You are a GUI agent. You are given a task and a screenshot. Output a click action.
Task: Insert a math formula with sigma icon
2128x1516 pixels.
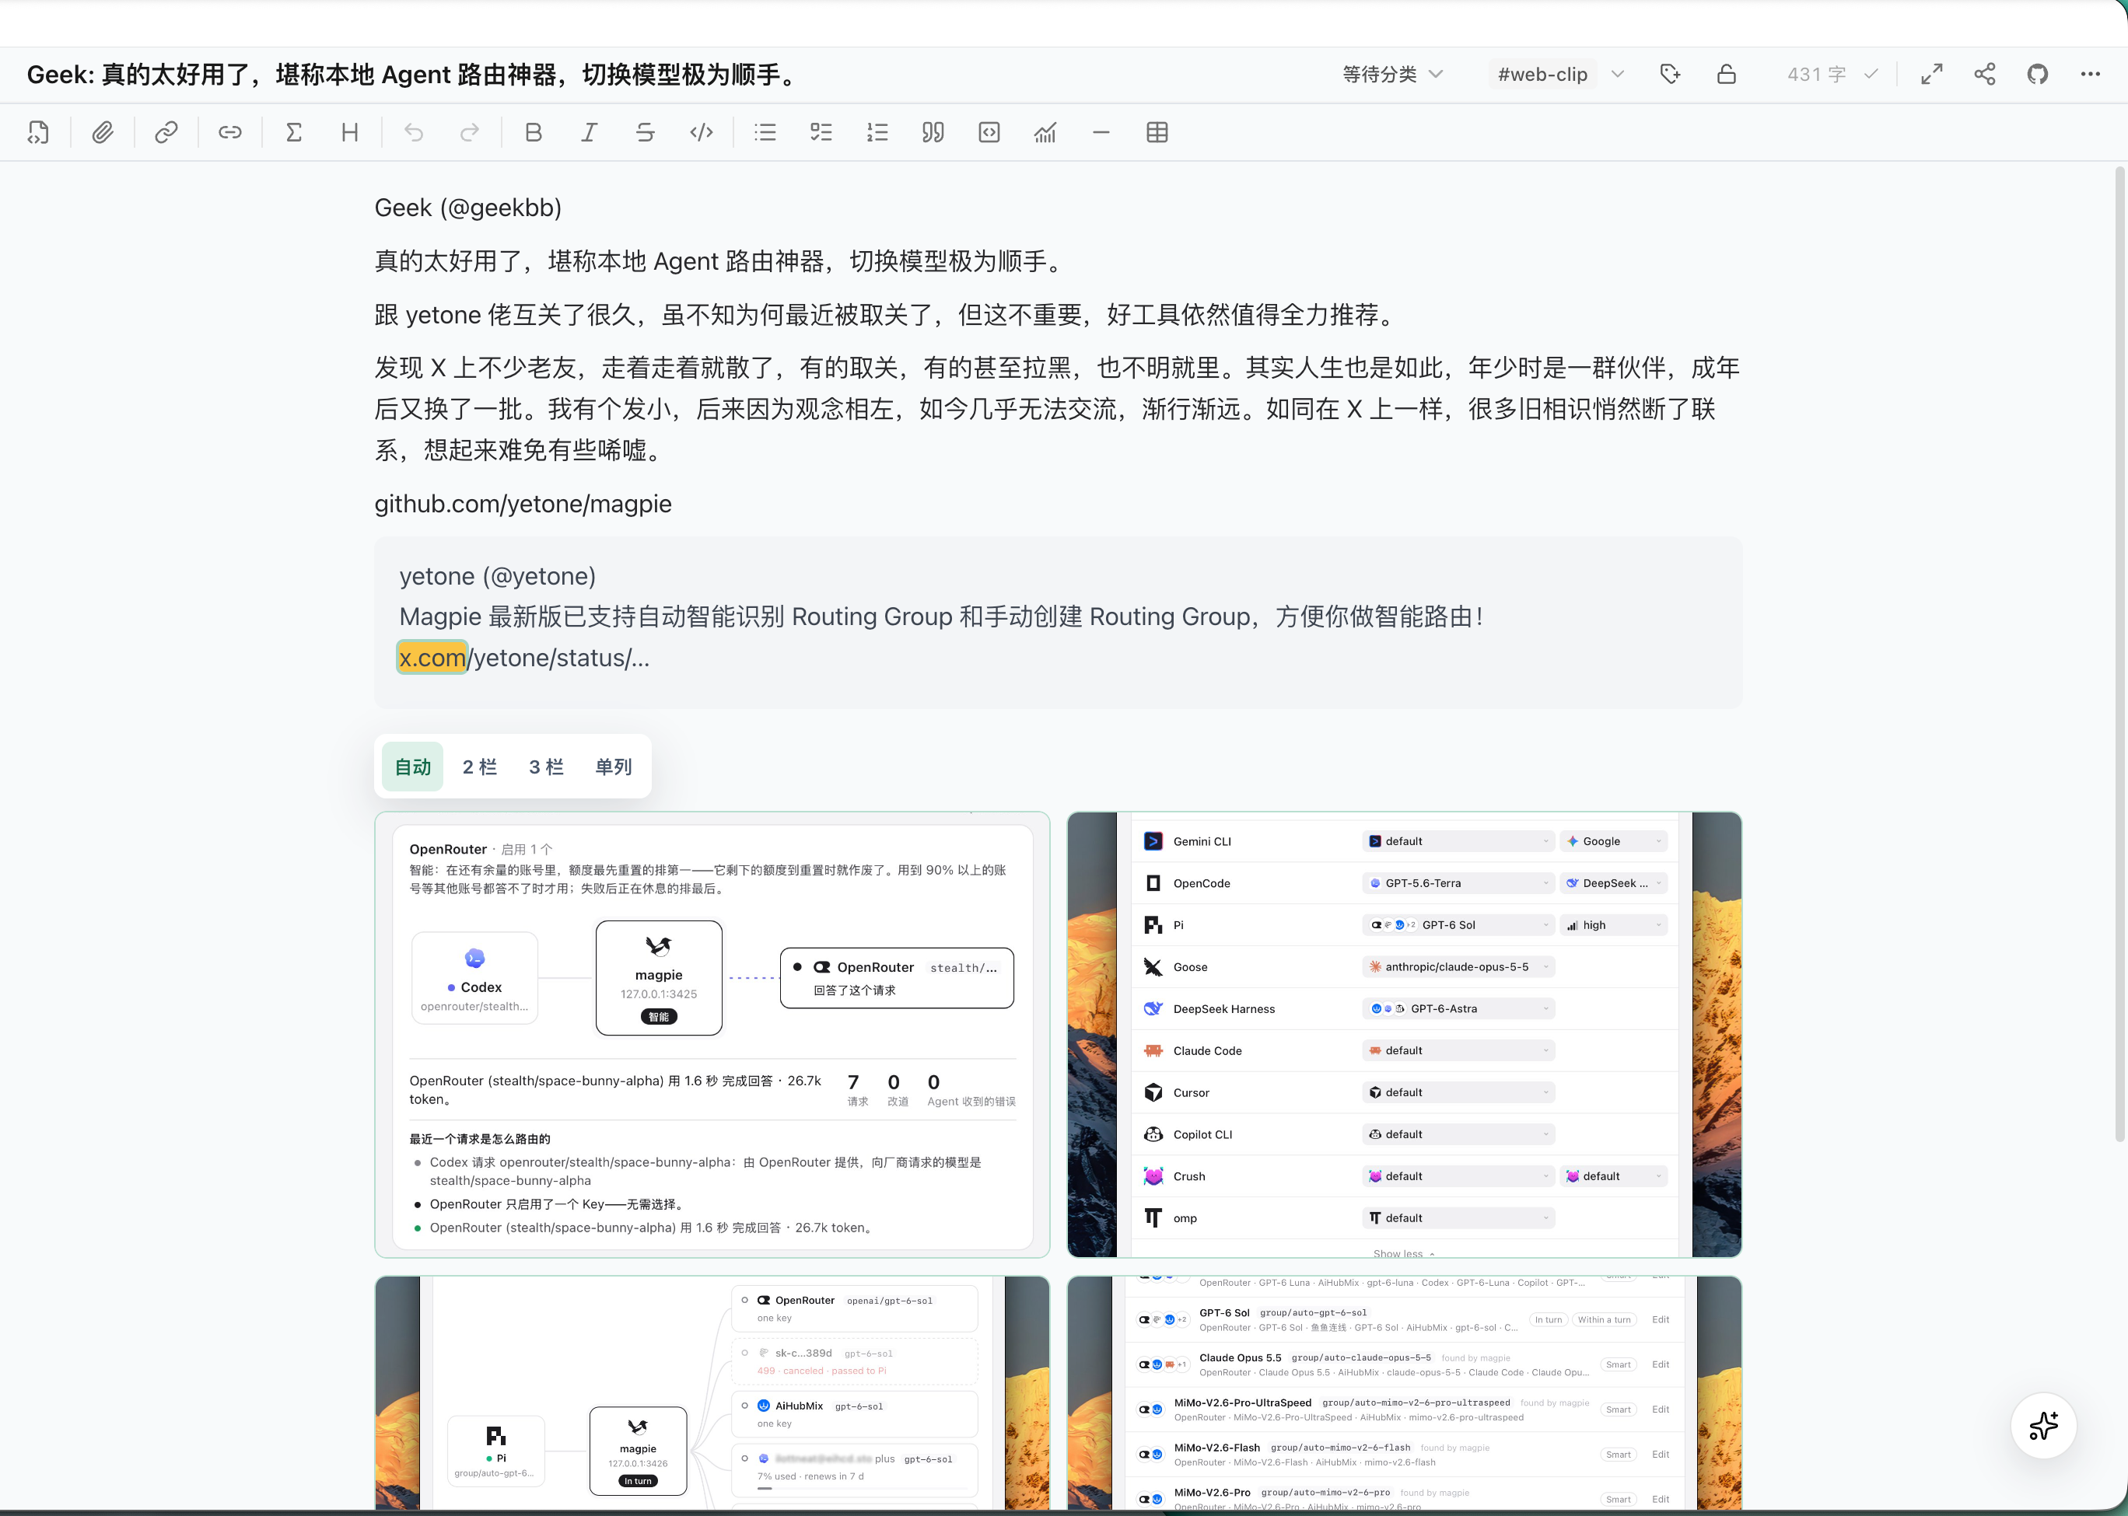pyautogui.click(x=293, y=133)
